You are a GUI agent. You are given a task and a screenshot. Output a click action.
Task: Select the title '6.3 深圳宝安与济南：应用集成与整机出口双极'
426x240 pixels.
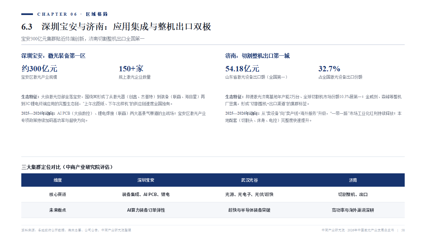pyautogui.click(x=116, y=27)
